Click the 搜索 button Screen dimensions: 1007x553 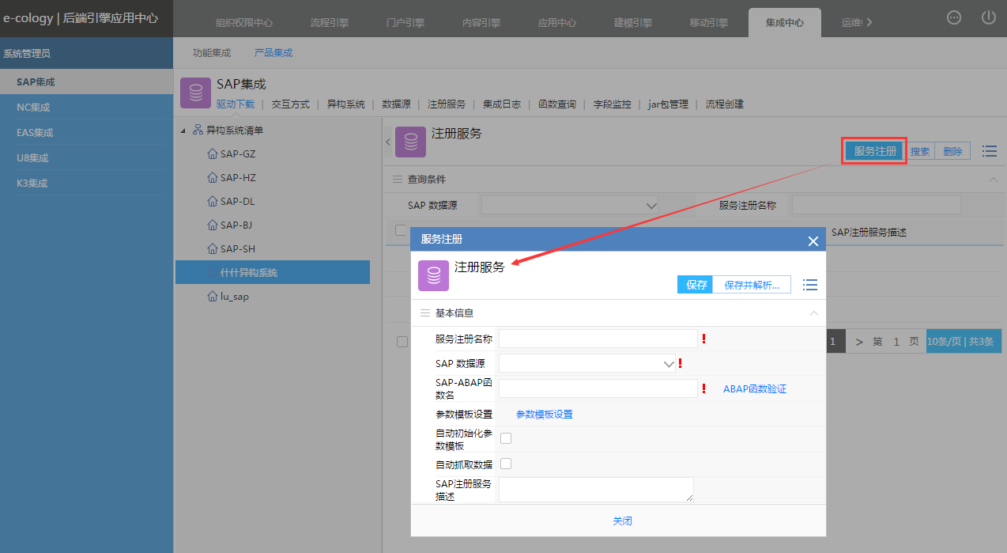click(920, 151)
